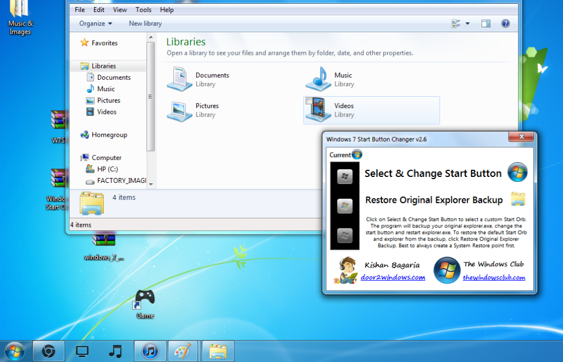The height and width of the screenshot is (362, 563).
Task: Click the Kishan Bagaria cartoon avatar
Action: [x=345, y=270]
